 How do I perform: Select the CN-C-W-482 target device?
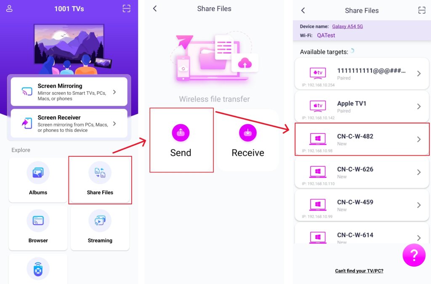362,139
